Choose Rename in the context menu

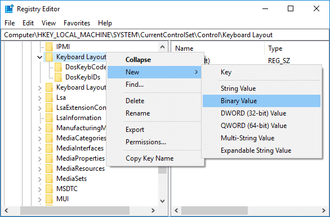(155, 113)
